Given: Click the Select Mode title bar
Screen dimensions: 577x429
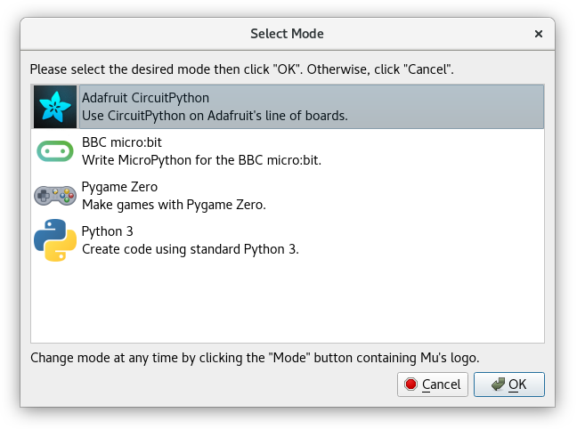Looking at the screenshot, I should coord(288,34).
